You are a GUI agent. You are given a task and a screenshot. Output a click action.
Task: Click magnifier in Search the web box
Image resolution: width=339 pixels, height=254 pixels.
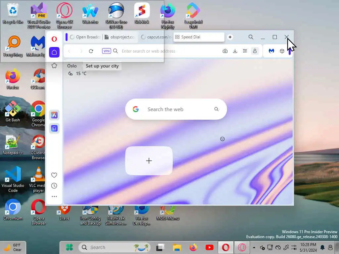tap(217, 109)
